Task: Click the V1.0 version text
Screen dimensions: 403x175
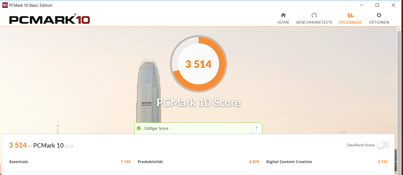Action: point(69,146)
